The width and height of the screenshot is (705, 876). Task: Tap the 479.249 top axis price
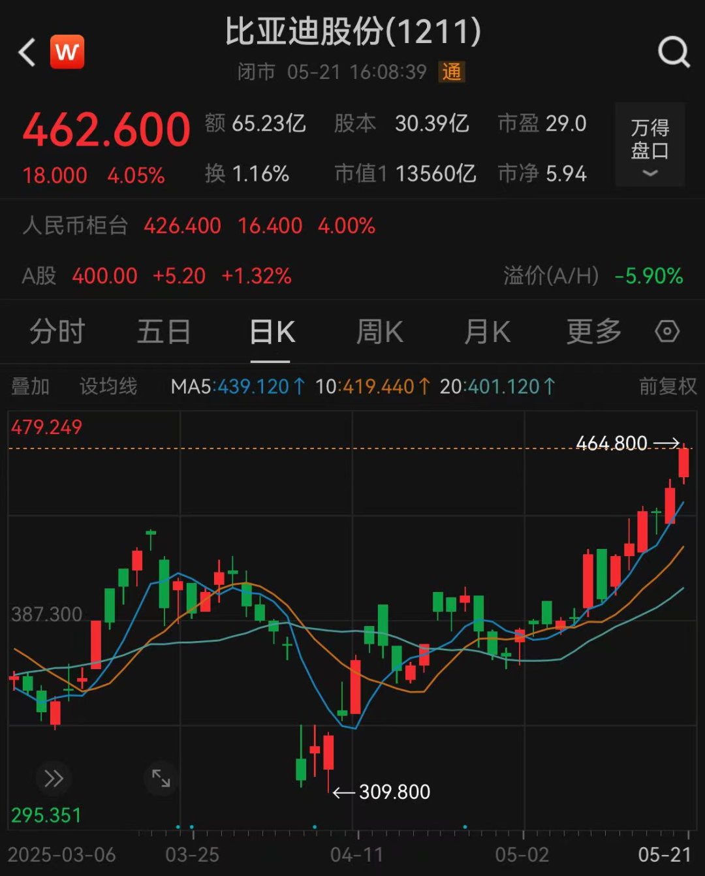(47, 428)
